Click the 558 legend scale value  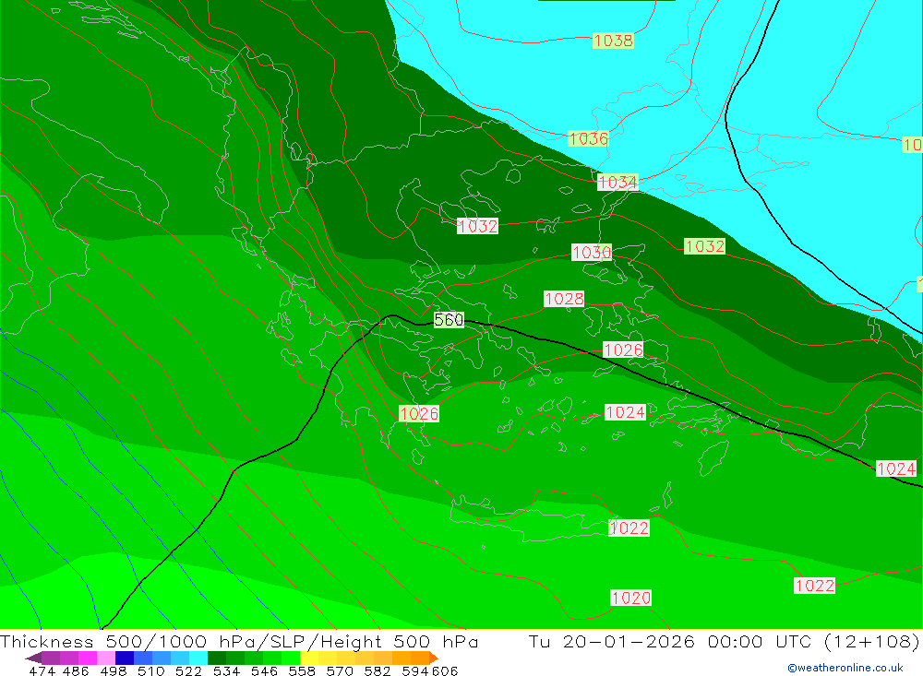pos(302,670)
